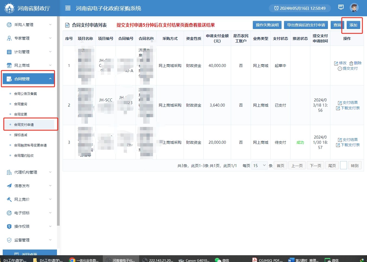Click 下载支付表 link in row 3
Viewport: 367px width, 262px height.
pos(348,145)
